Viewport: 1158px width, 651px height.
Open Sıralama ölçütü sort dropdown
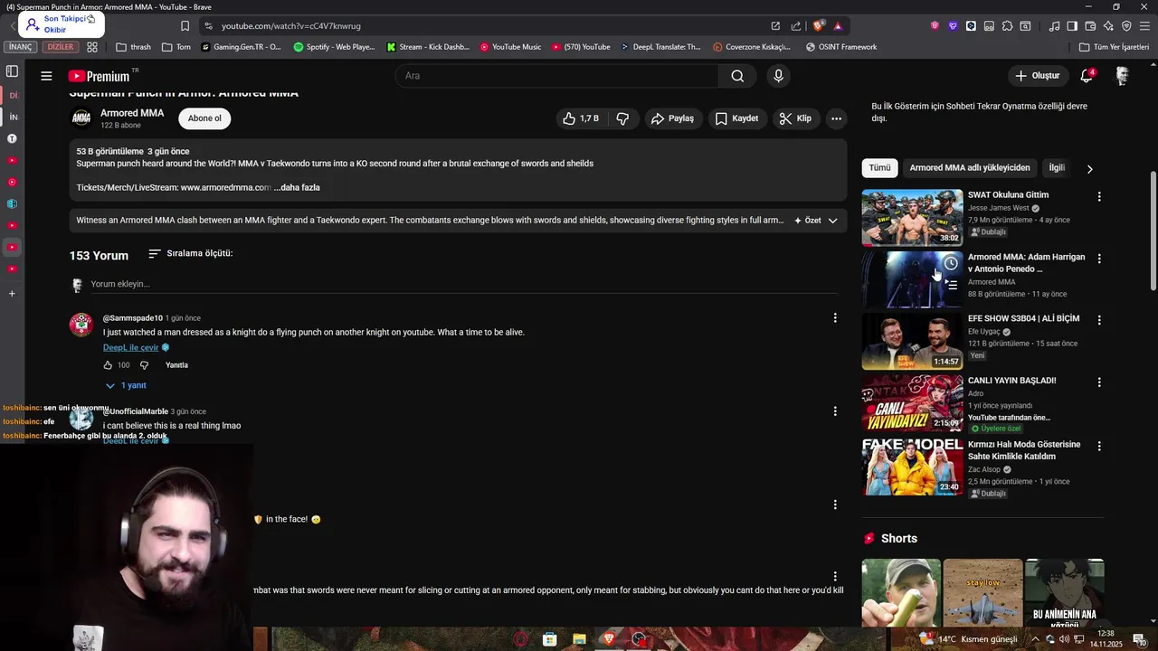(190, 254)
